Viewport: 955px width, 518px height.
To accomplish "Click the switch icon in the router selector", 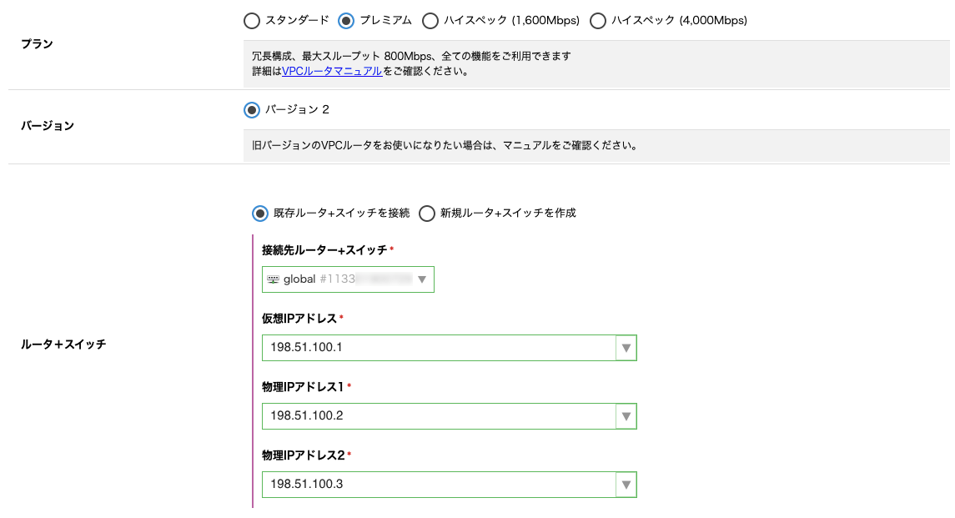I will click(x=274, y=279).
